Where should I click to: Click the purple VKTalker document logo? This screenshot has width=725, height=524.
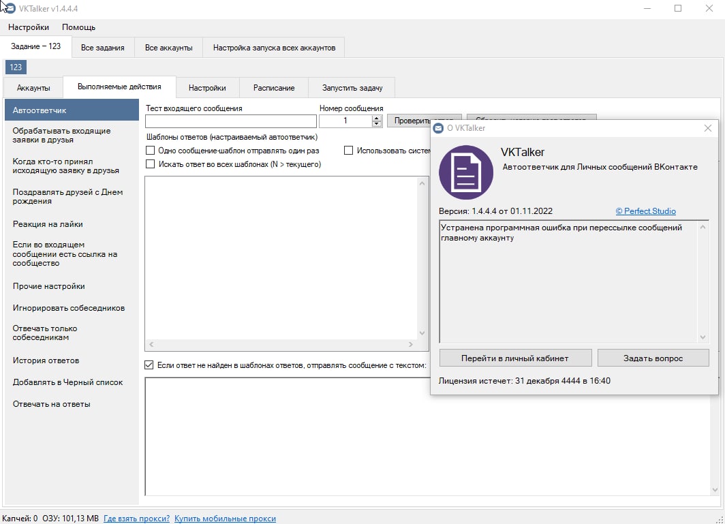466,172
